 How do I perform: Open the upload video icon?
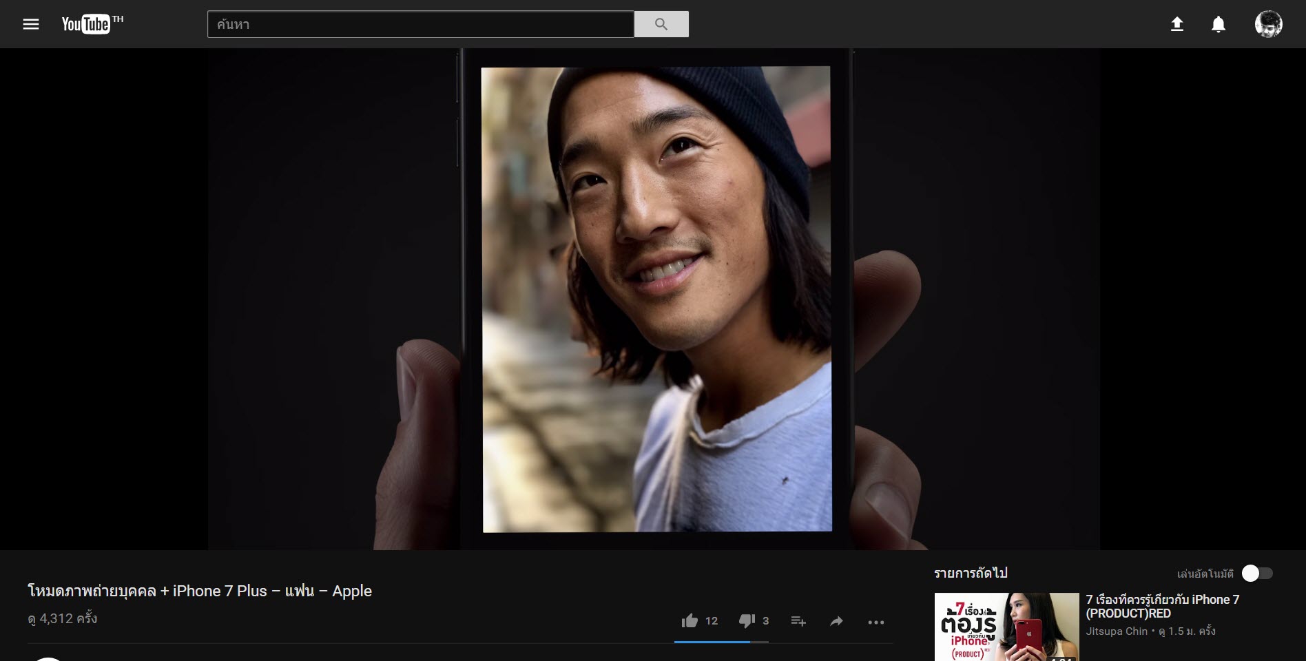point(1177,24)
